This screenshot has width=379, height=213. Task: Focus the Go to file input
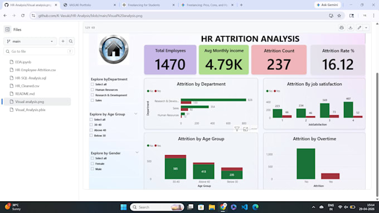click(x=39, y=51)
